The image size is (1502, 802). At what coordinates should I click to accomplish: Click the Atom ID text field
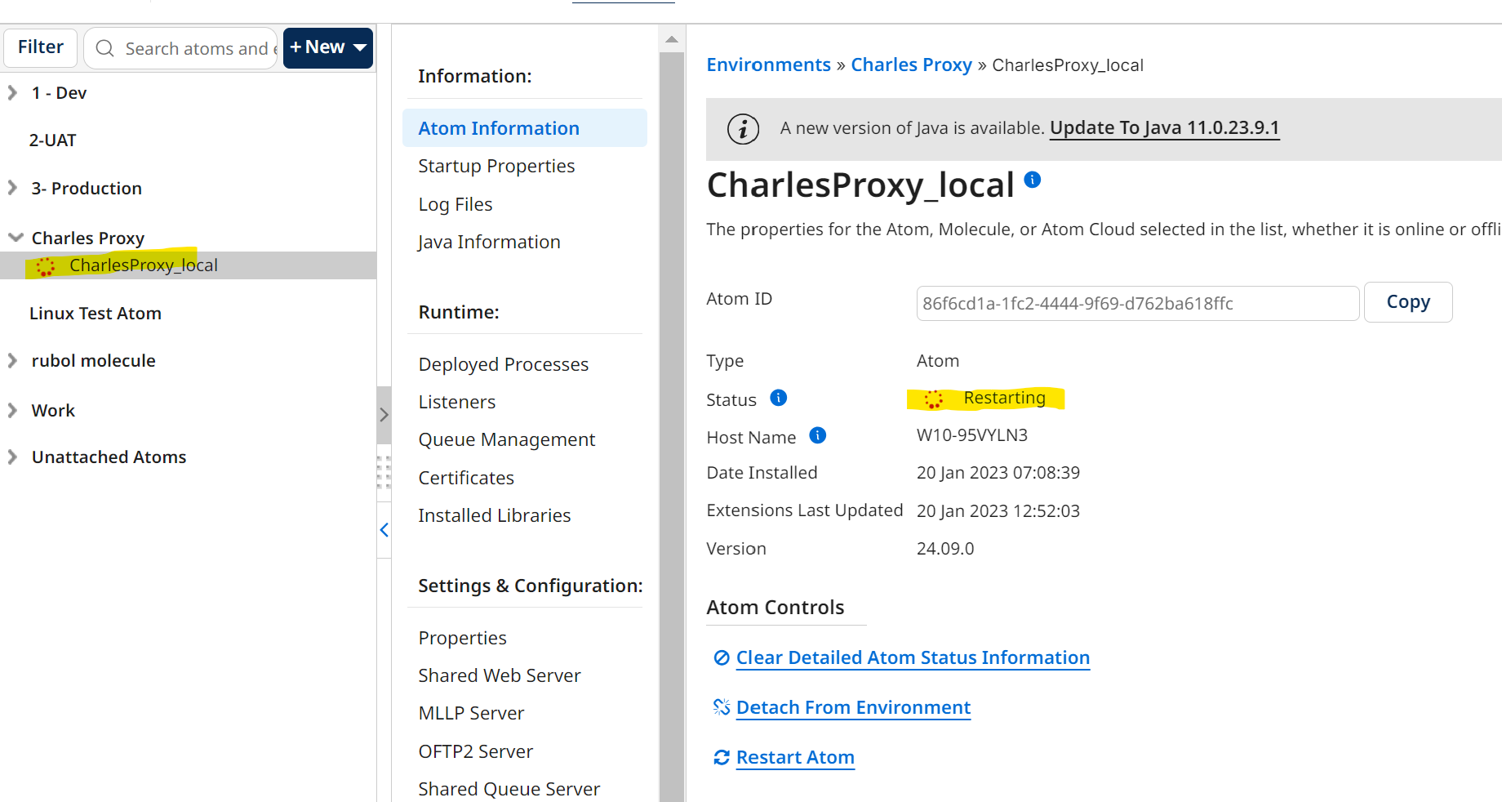(1137, 303)
